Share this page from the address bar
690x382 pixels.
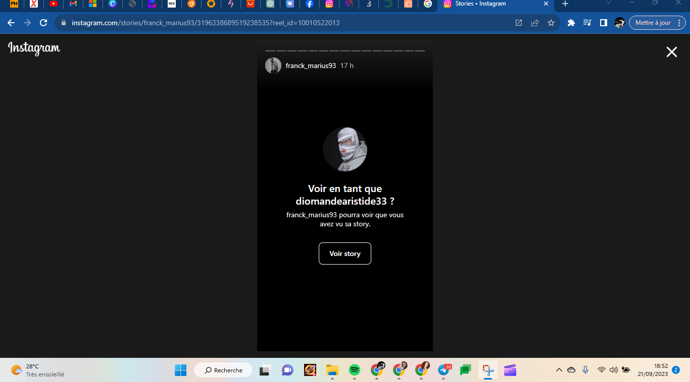coord(535,23)
